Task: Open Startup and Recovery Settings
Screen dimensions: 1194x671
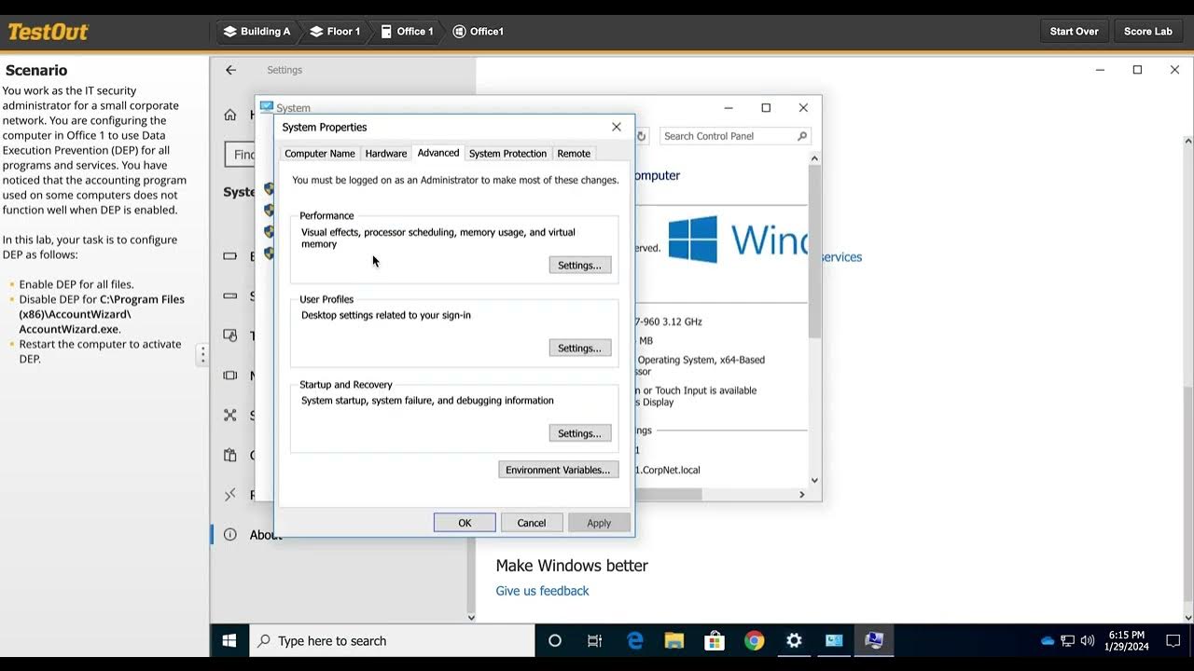Action: point(579,433)
